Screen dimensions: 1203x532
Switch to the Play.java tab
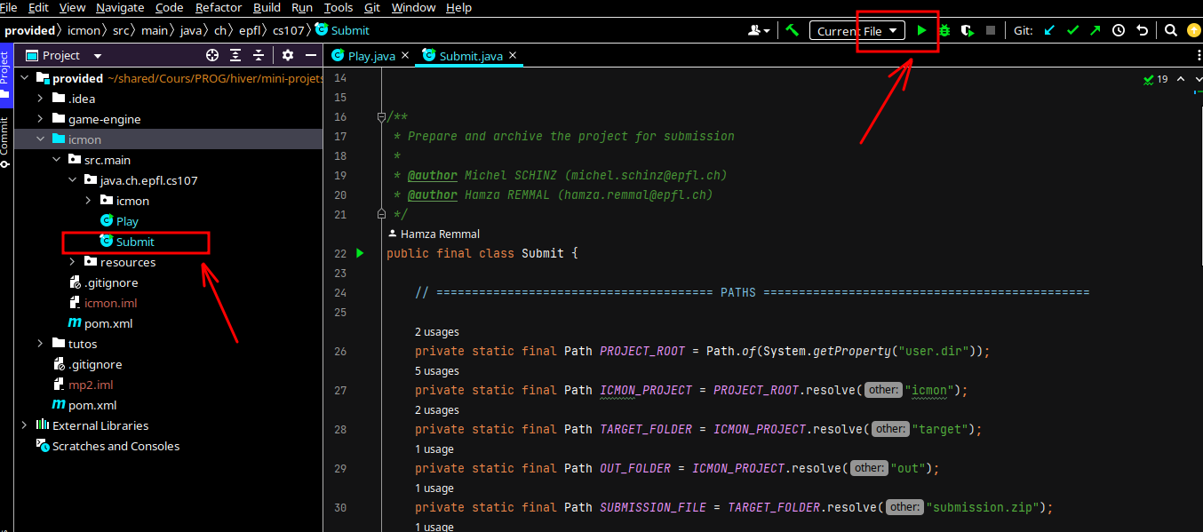[x=370, y=56]
